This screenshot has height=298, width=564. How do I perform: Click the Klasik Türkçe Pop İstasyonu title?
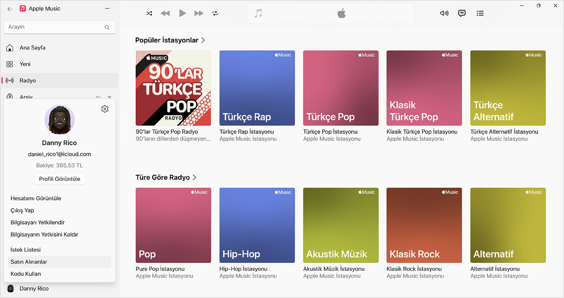click(x=422, y=132)
